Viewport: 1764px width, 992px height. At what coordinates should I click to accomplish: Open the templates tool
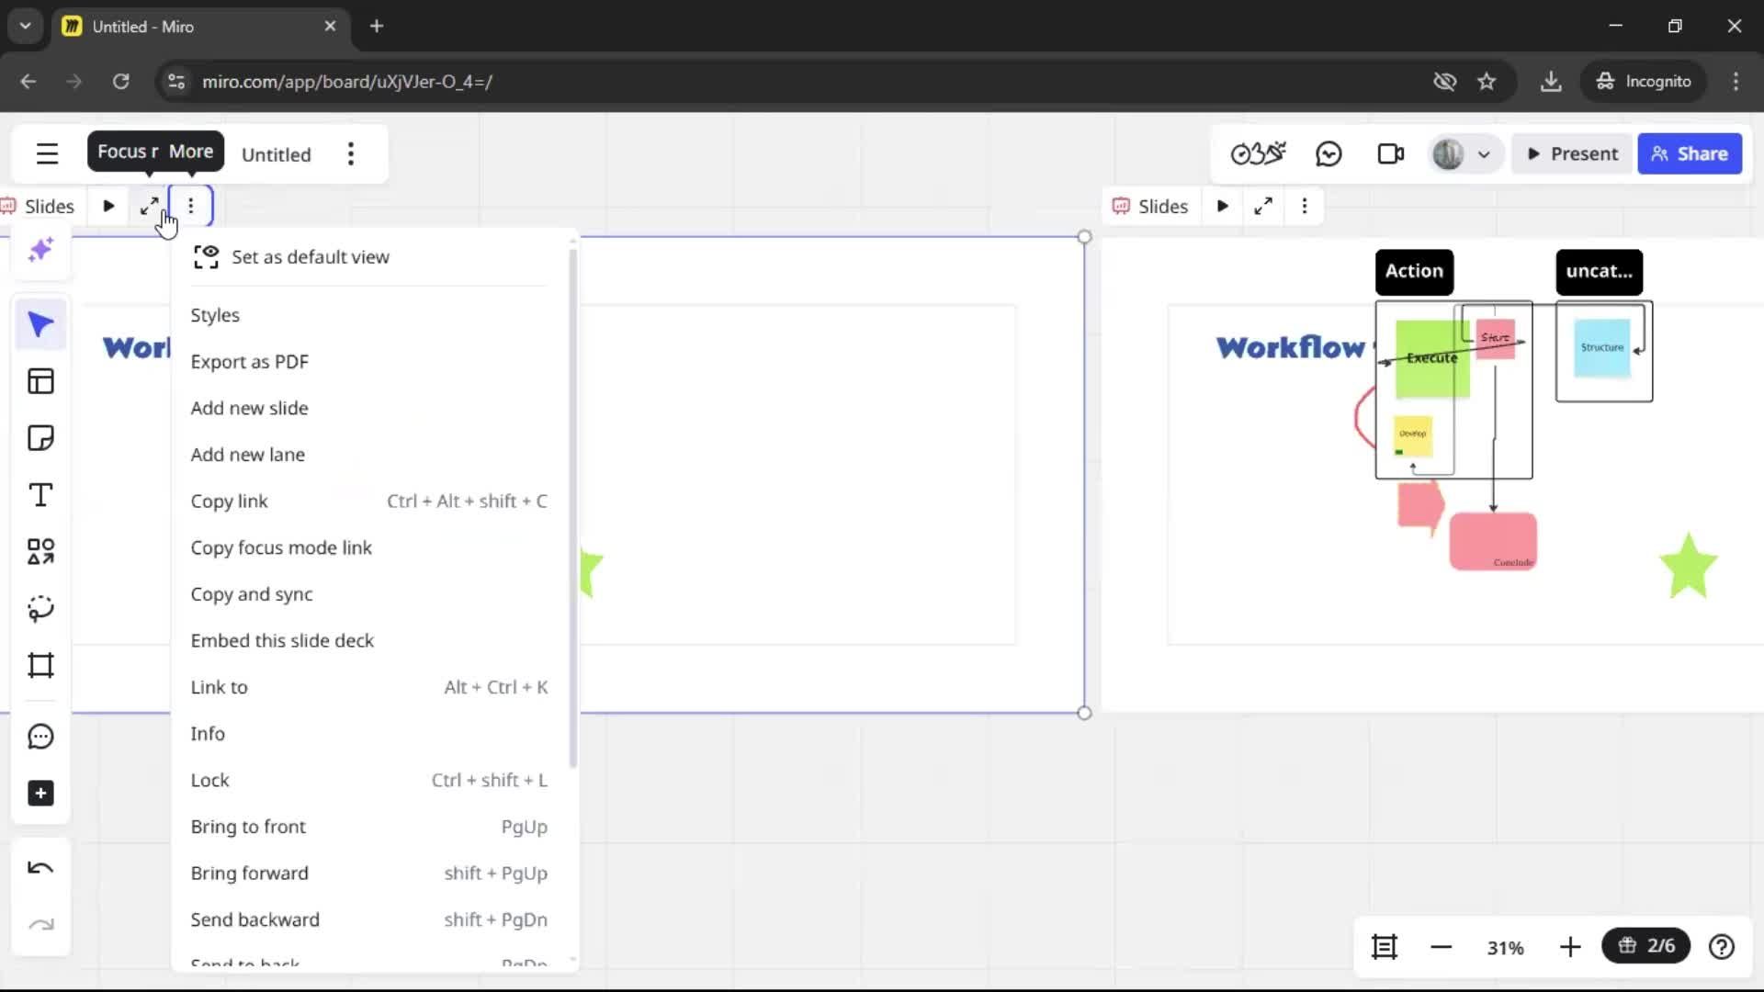[x=40, y=381]
